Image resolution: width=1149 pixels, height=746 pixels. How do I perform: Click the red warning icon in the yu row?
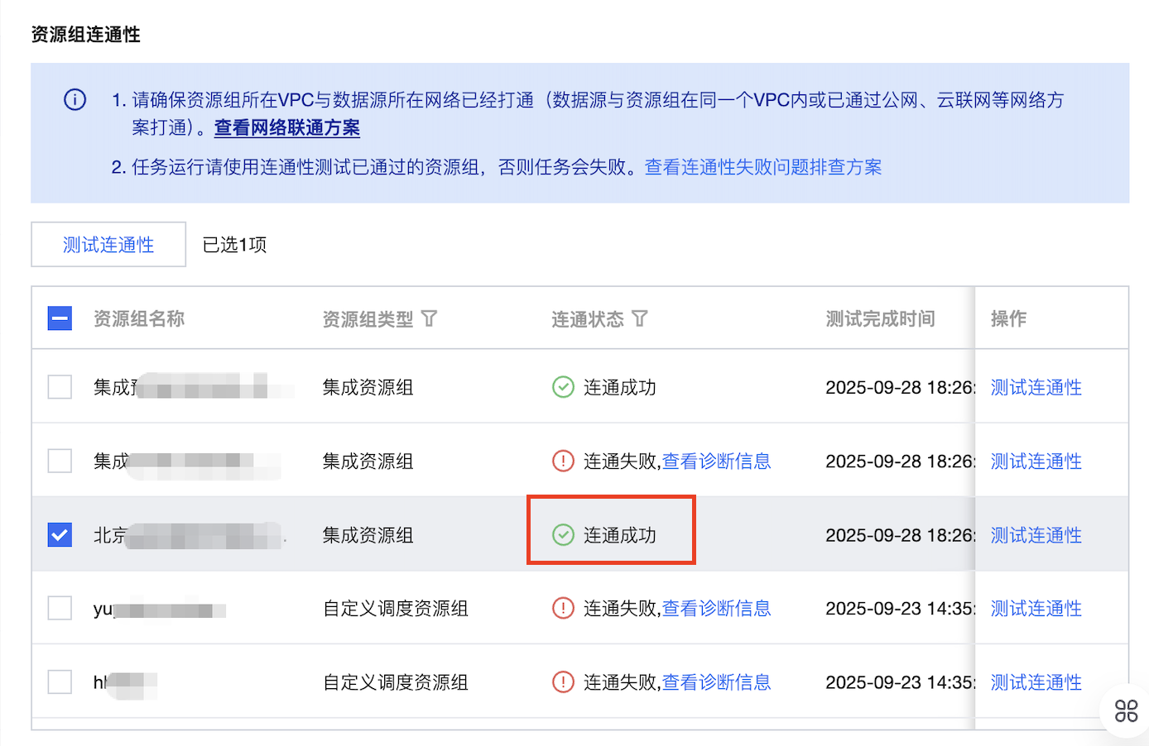tap(563, 609)
